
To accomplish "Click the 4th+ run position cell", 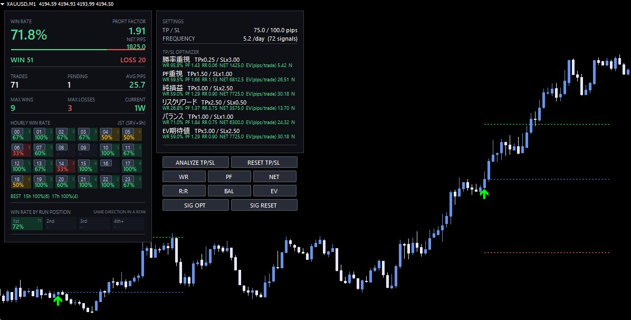I will click(128, 224).
